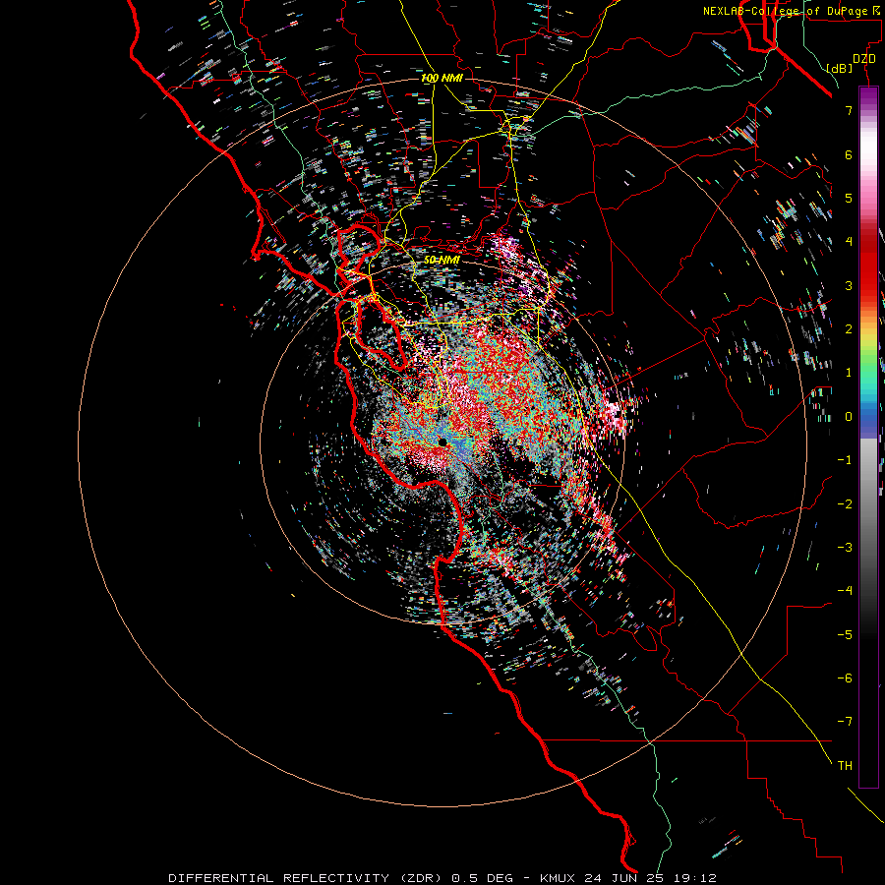The height and width of the screenshot is (885, 885).
Task: Click the 1 value on color scale
Action: 849,373
